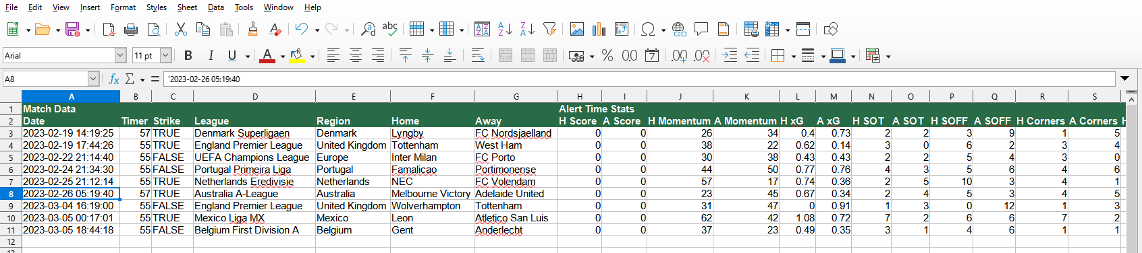Screen dimensions: 1142x253
Task: Expand the underline style dropdown arrow
Action: (x=248, y=56)
